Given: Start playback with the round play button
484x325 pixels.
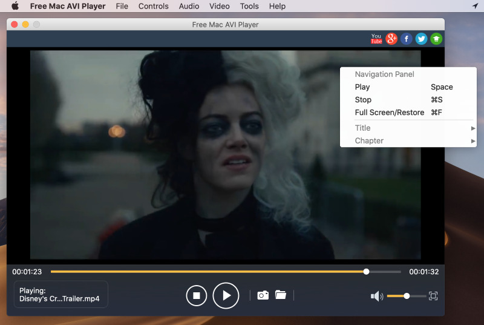Looking at the screenshot, I should (x=226, y=296).
